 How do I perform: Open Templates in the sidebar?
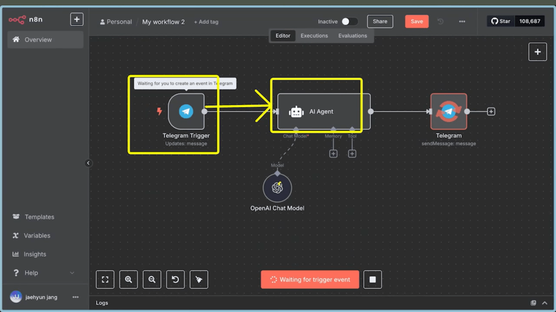[39, 217]
